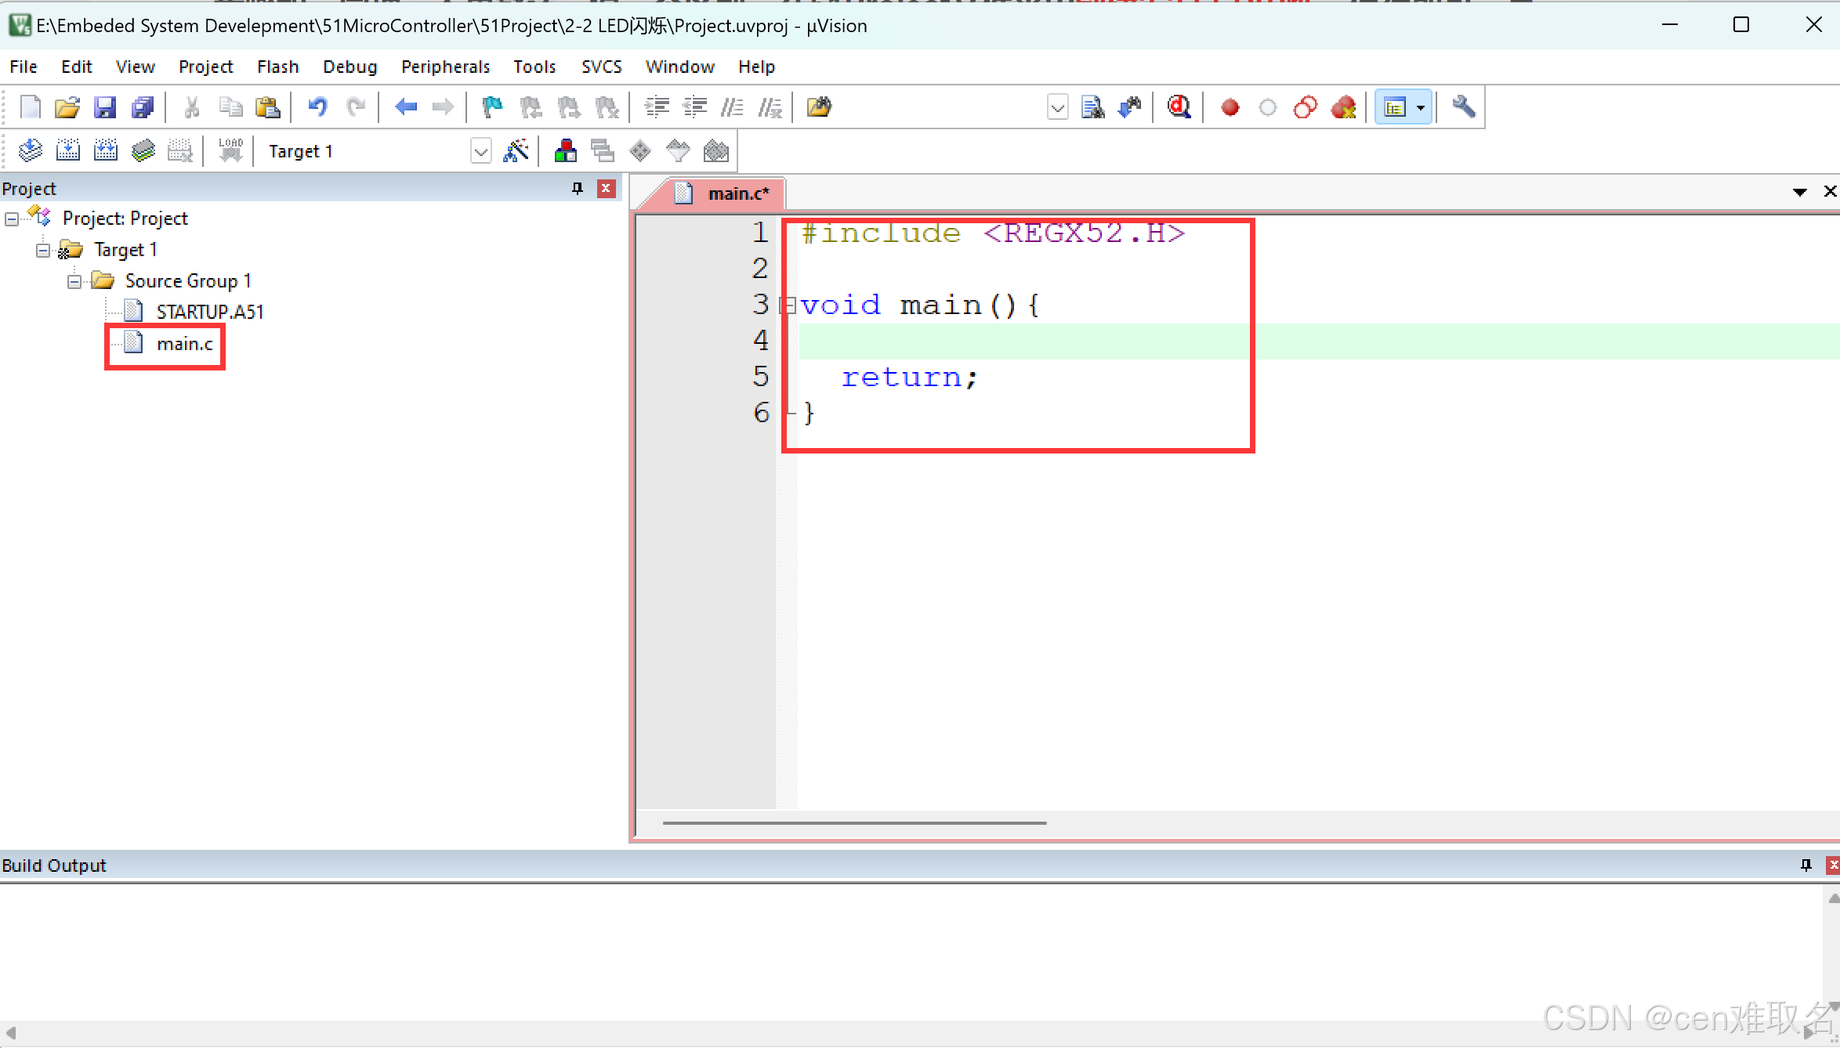
Task: Click the Build target icon
Action: 68,150
